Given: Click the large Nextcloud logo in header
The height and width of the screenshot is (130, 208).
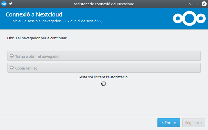Looking at the screenshot, I should click(x=189, y=18).
